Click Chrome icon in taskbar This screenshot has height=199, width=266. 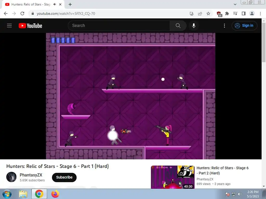pyautogui.click(x=39, y=194)
